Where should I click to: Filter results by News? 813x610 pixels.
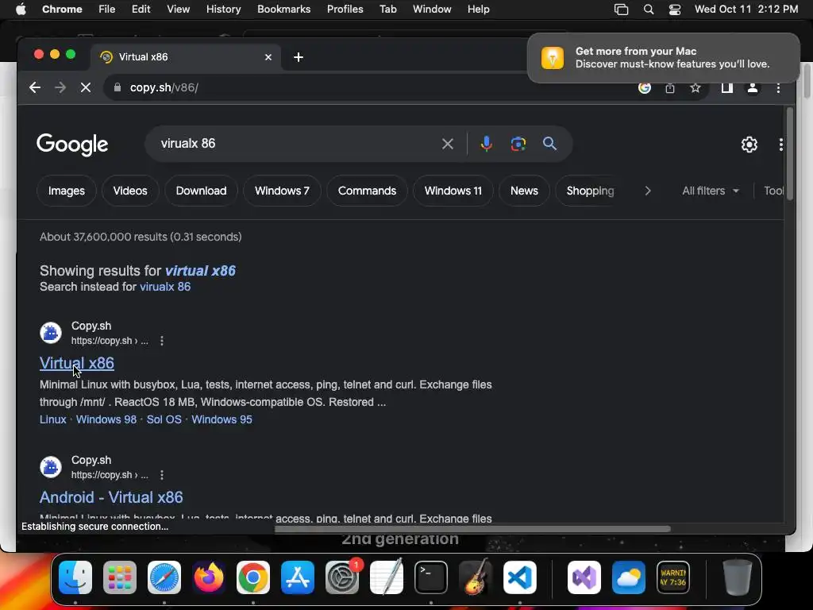[x=524, y=191]
